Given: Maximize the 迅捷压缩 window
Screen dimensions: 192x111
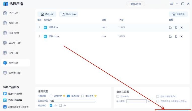Looking at the screenshot, I should (183, 4).
